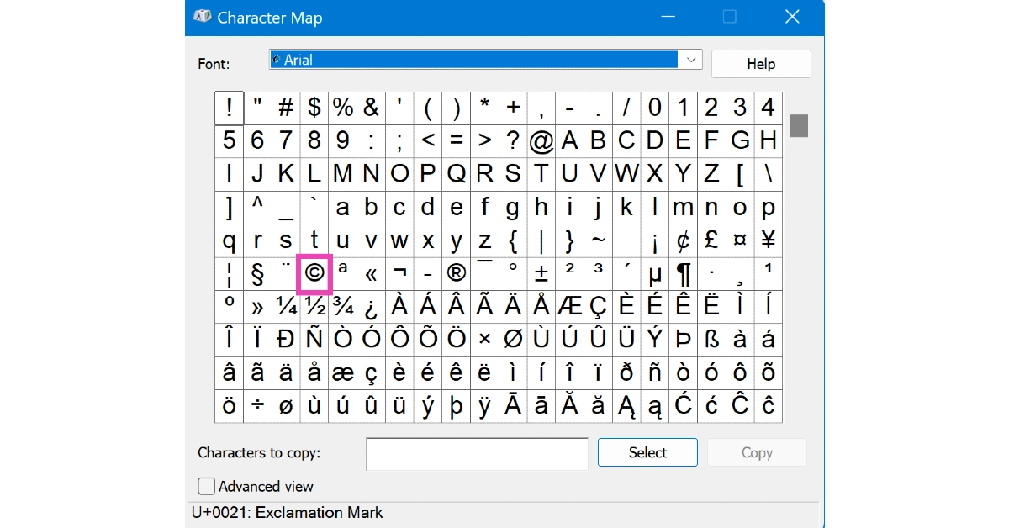Click the character grid scrollbar thumb
The width and height of the screenshot is (1009, 528).
tap(799, 125)
